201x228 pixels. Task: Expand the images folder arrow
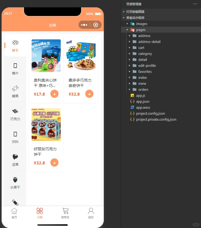click(x=127, y=24)
